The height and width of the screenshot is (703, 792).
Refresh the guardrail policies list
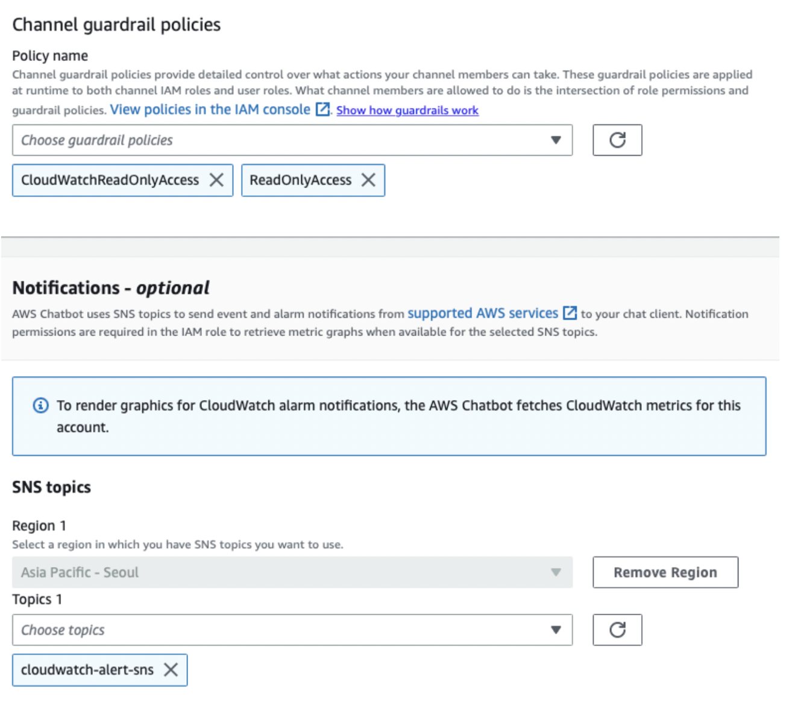[617, 140]
